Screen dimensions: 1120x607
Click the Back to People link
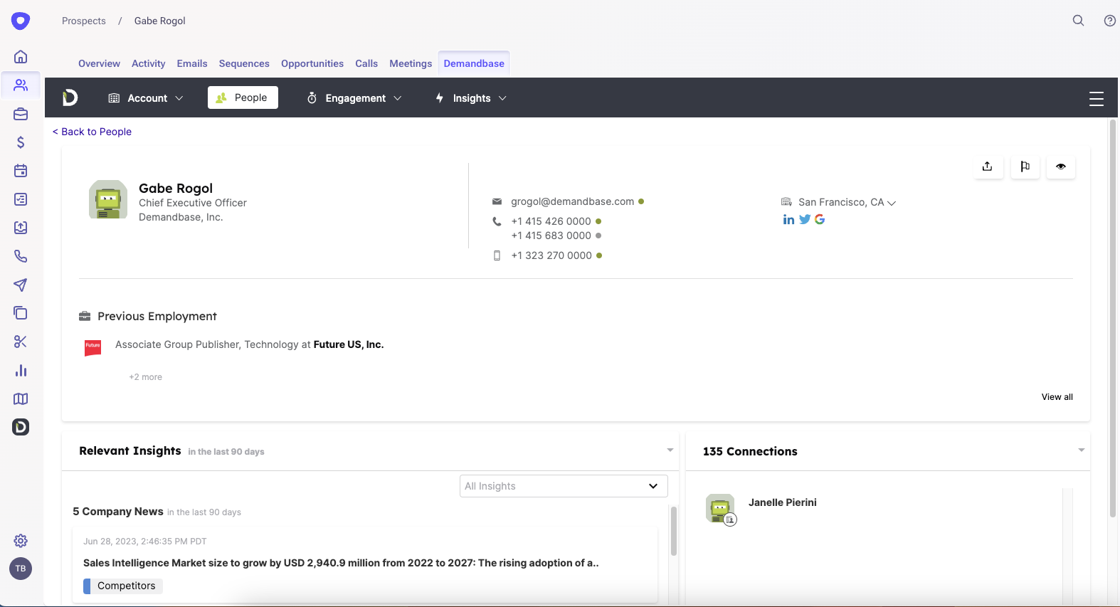coord(93,132)
